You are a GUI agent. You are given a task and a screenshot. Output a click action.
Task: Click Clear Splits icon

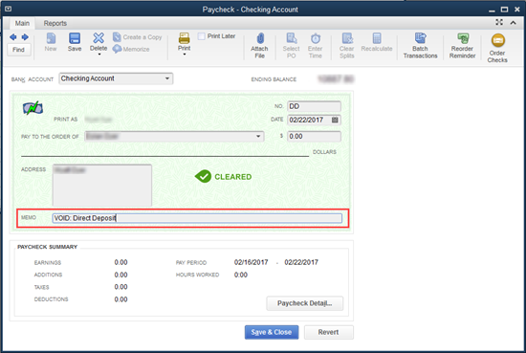[347, 46]
